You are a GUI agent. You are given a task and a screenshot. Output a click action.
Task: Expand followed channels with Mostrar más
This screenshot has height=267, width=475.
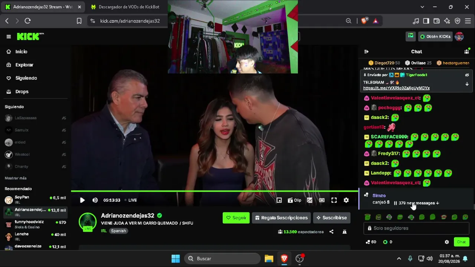(16, 178)
